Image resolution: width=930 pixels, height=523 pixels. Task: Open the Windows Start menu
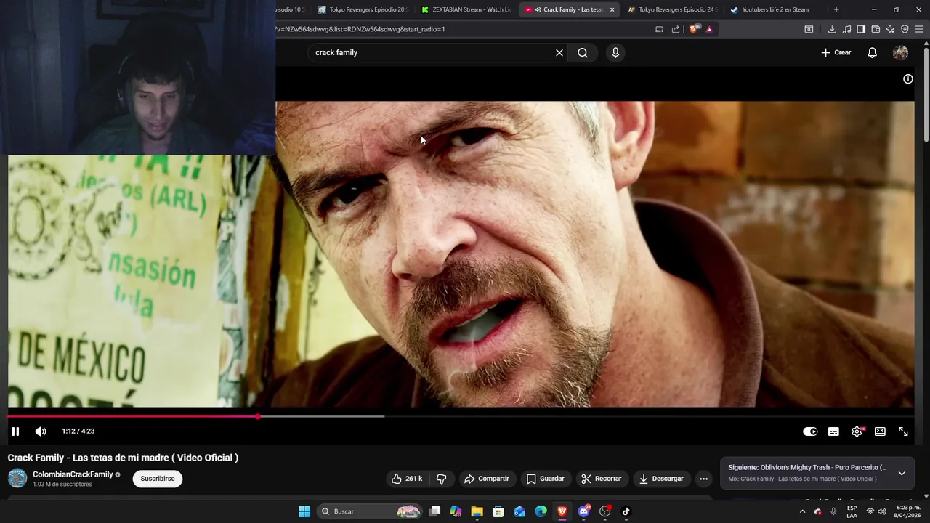click(x=304, y=511)
